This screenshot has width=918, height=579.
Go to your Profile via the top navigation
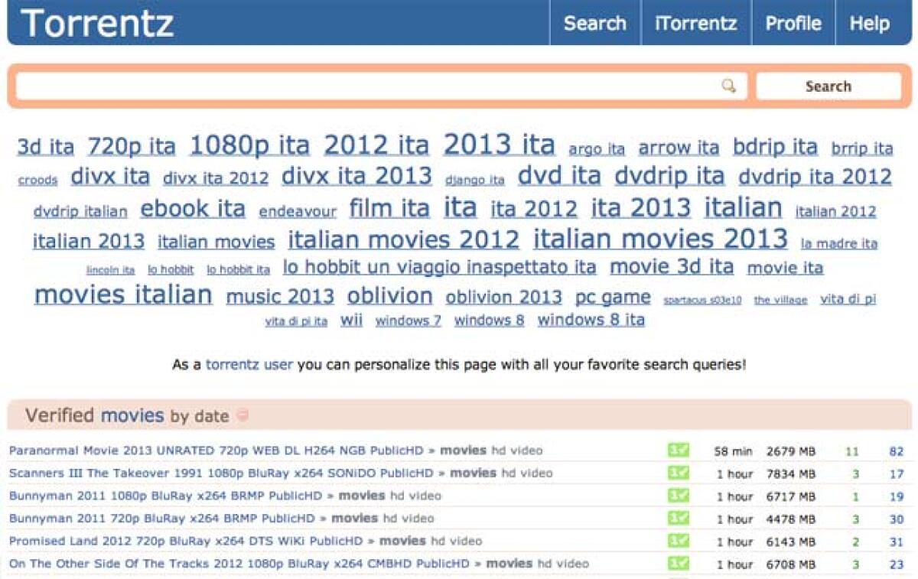[x=793, y=23]
